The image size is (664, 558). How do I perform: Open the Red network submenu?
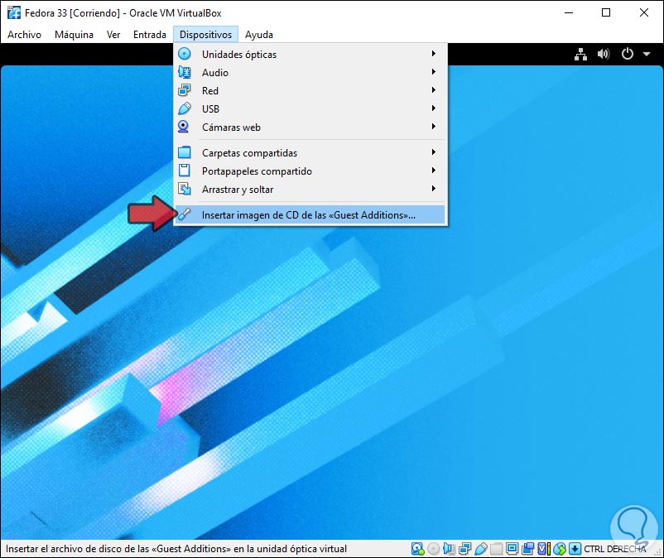[x=310, y=90]
